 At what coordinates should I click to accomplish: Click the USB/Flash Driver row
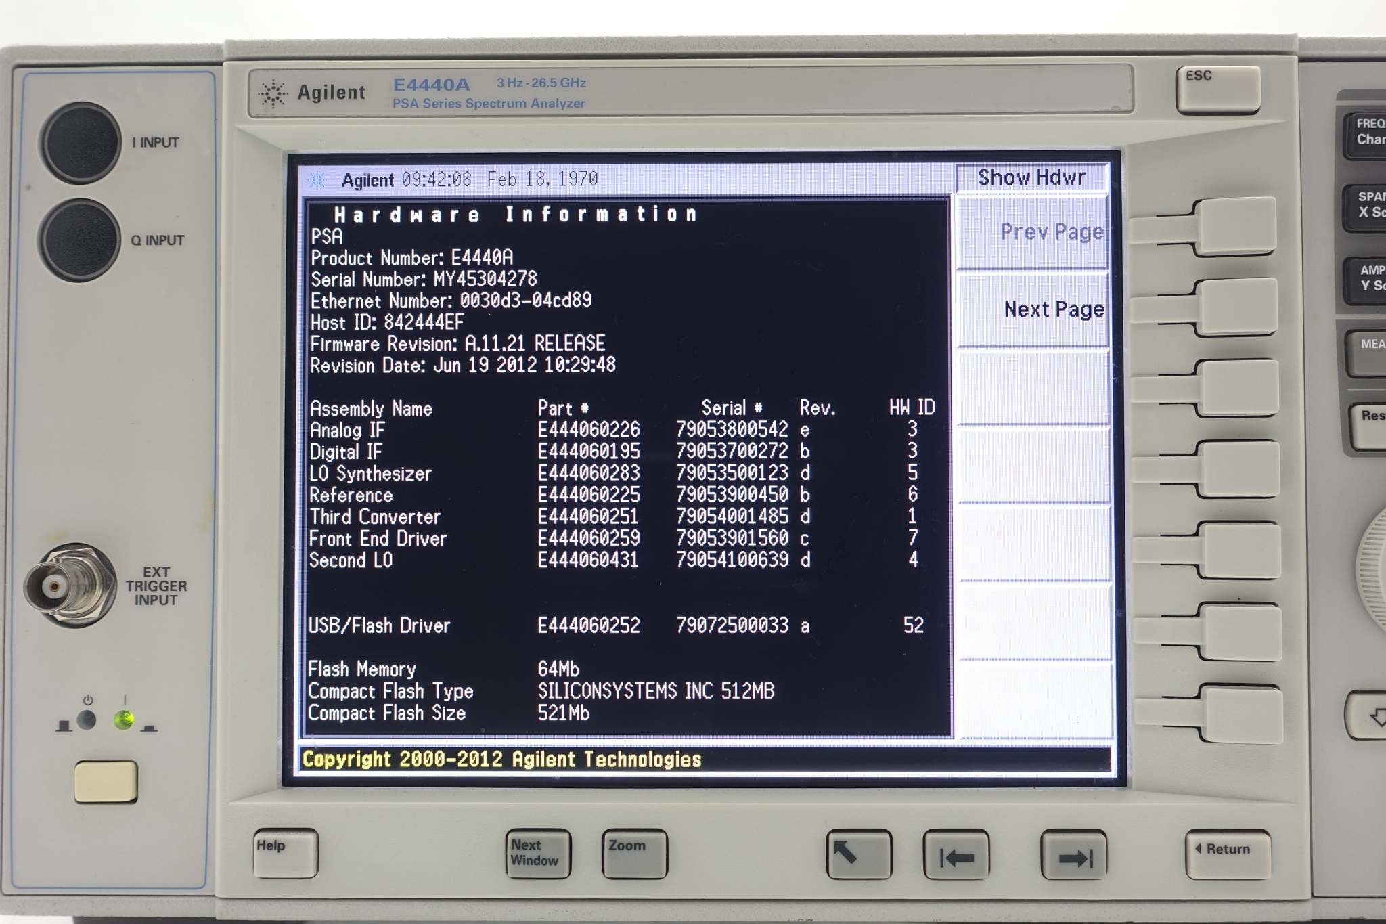click(617, 625)
